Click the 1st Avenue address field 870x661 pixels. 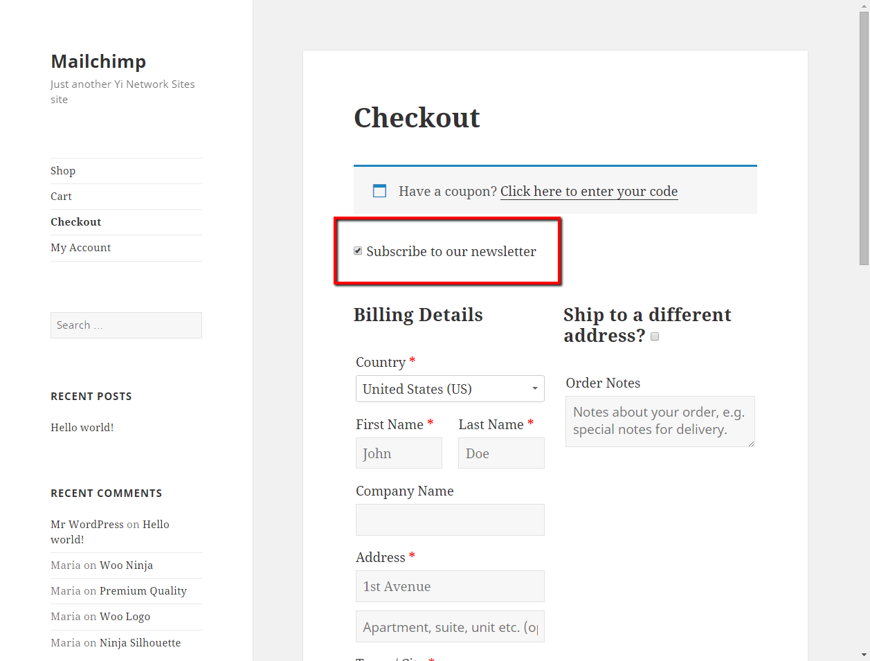click(x=450, y=586)
